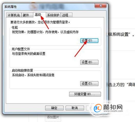Select the 高级 tab
Viewport: 135px width, 122px height.
click(x=40, y=15)
